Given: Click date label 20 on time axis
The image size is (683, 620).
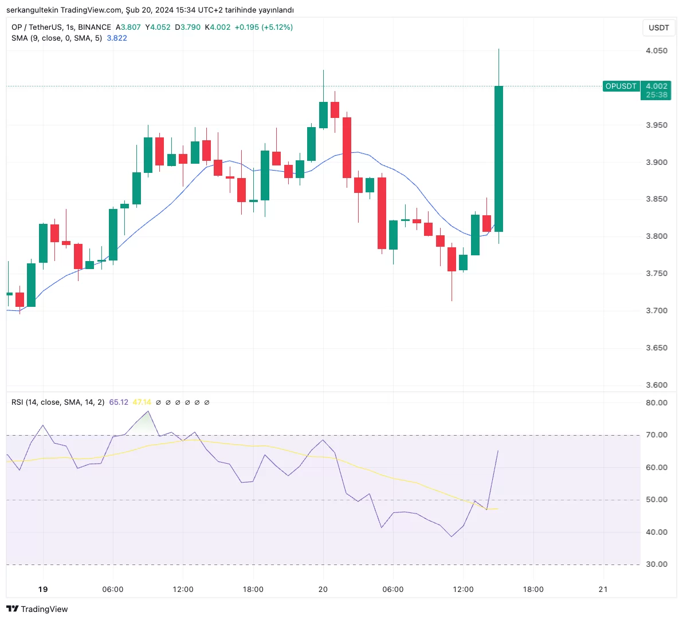Looking at the screenshot, I should 323,589.
